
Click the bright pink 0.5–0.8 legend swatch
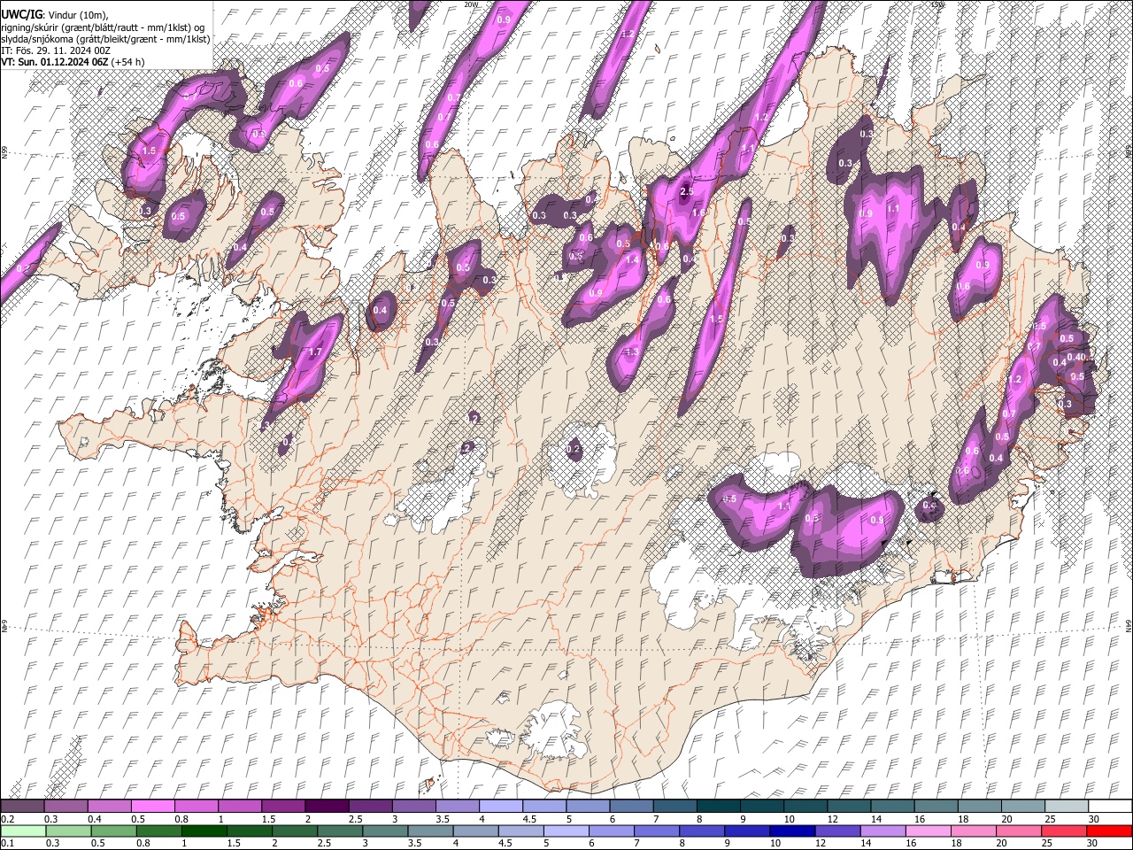[x=151, y=807]
